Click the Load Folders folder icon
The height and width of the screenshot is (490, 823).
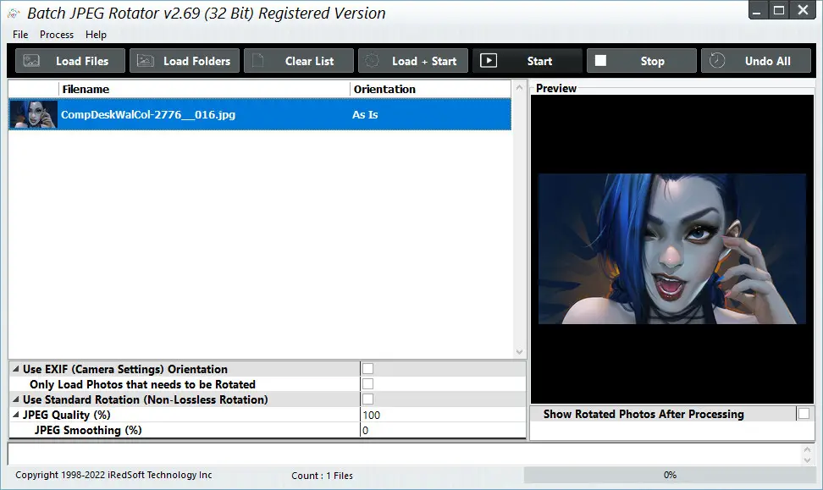(x=146, y=61)
